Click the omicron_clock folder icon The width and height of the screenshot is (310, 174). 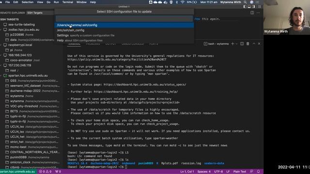tap(7, 162)
